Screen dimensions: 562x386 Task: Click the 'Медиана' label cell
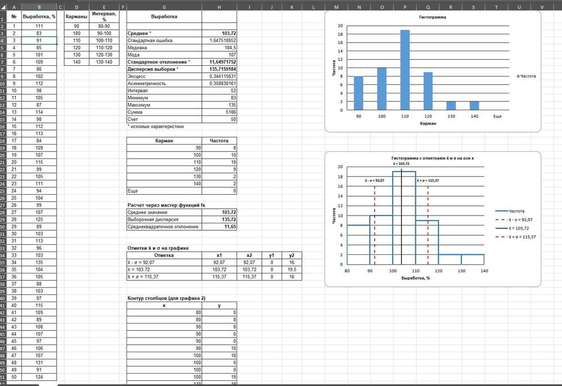(x=164, y=48)
